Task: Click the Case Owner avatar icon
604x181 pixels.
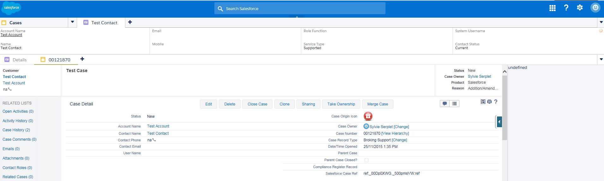Action: tap(366, 126)
